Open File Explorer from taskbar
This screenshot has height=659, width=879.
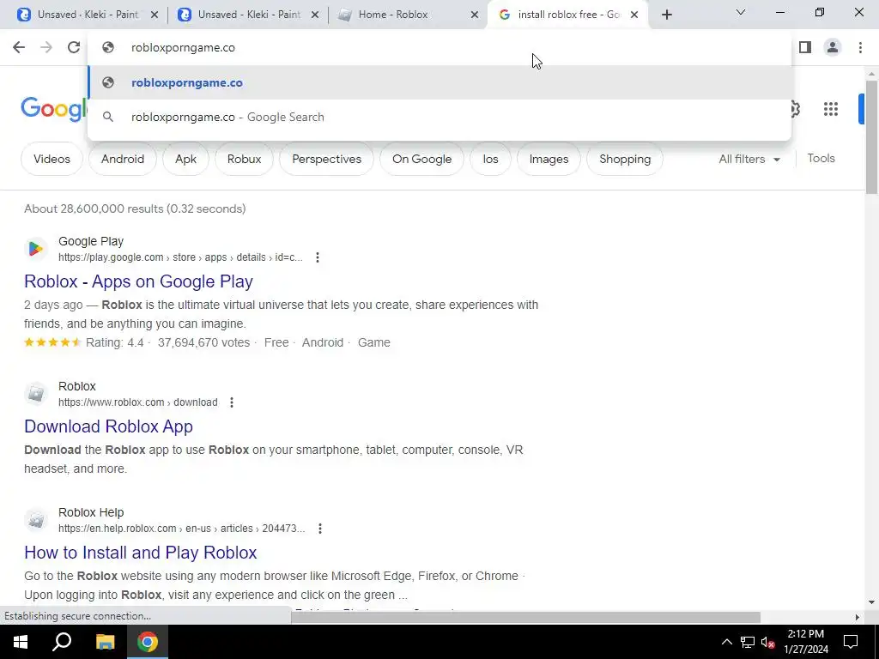click(105, 642)
